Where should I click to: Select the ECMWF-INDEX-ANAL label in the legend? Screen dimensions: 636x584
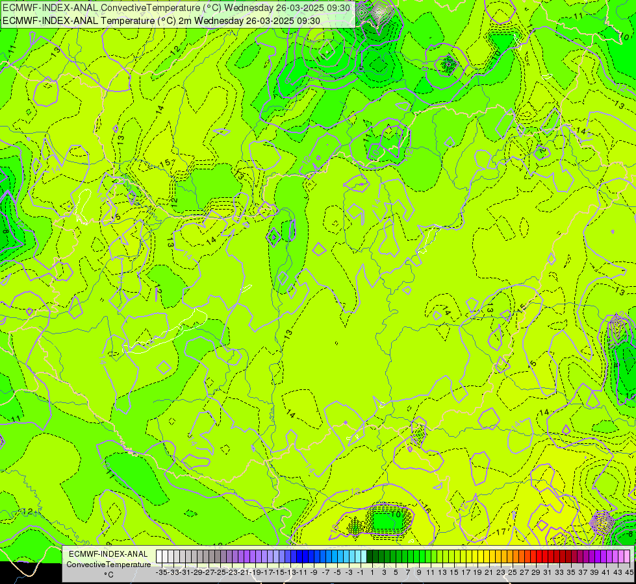(x=108, y=554)
